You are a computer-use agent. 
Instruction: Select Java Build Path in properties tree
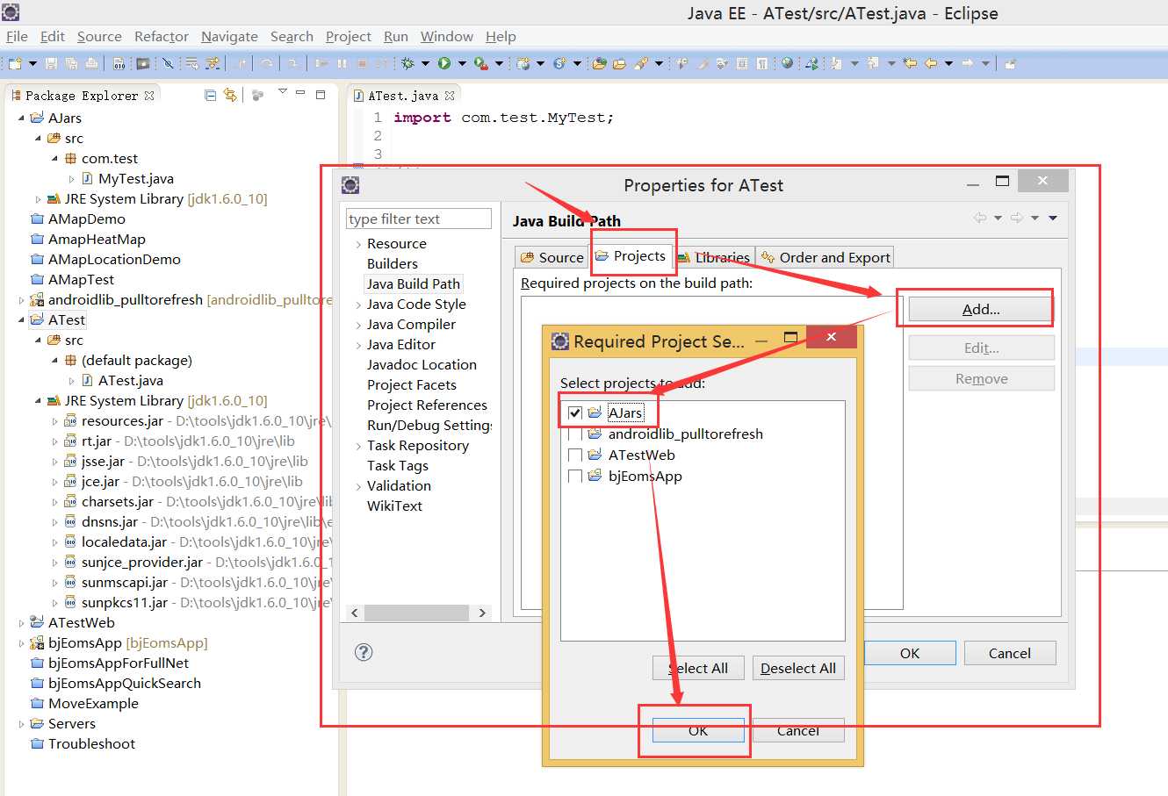pyautogui.click(x=414, y=284)
